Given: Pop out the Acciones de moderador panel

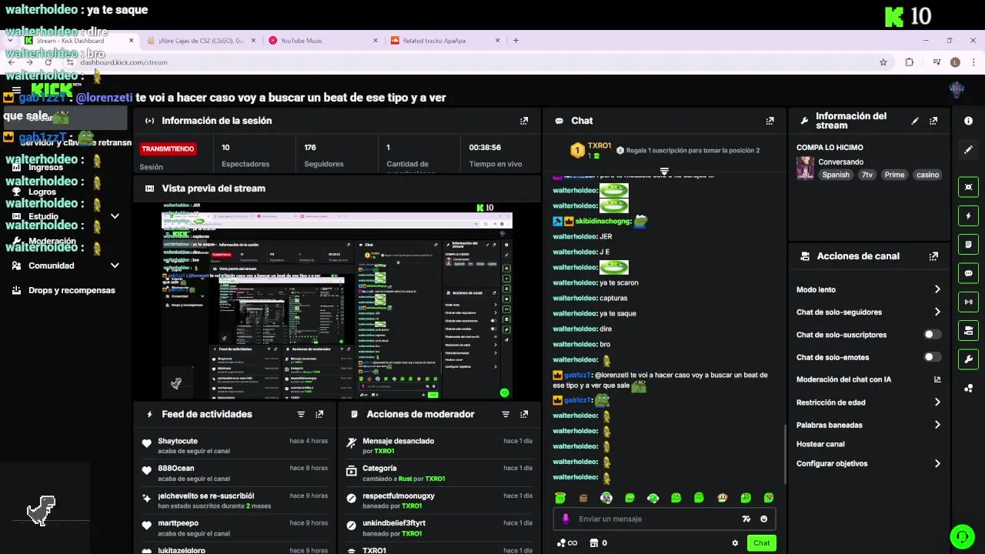Looking at the screenshot, I should (x=524, y=414).
